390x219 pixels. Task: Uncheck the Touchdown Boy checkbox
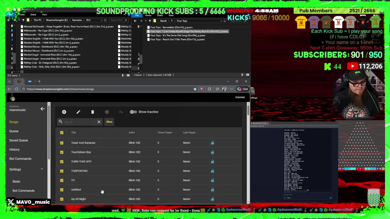point(62,152)
